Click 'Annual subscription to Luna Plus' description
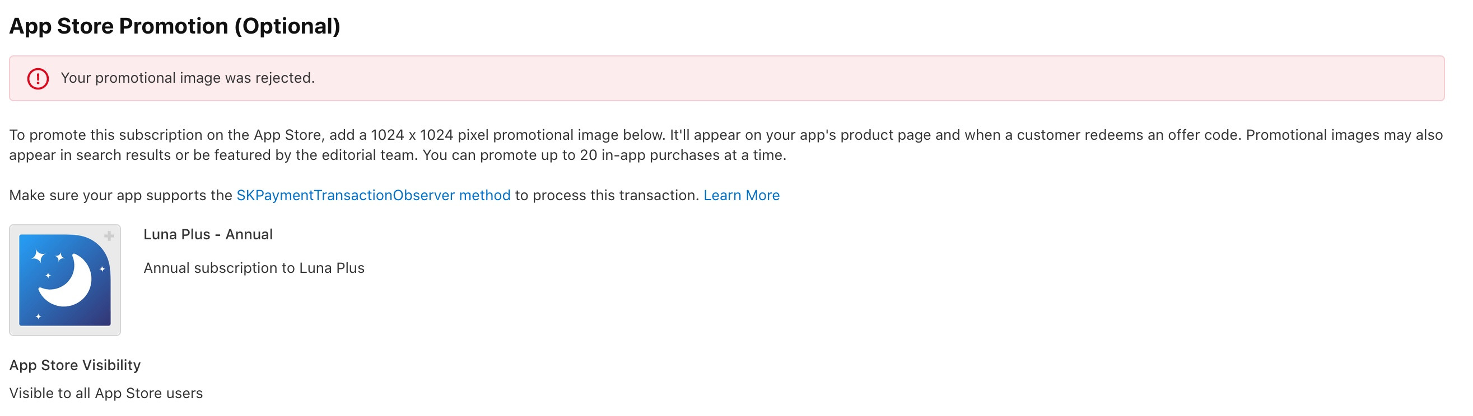This screenshot has width=1473, height=416. 254,268
